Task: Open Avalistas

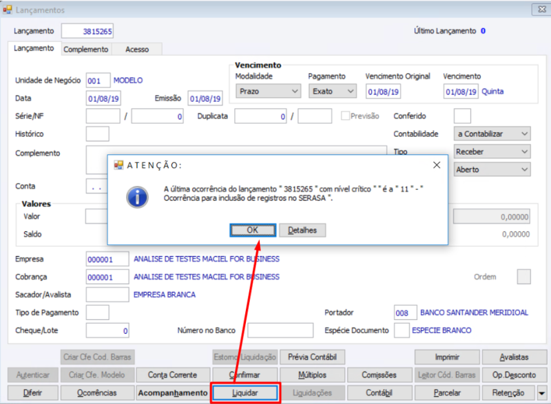Action: (514, 357)
